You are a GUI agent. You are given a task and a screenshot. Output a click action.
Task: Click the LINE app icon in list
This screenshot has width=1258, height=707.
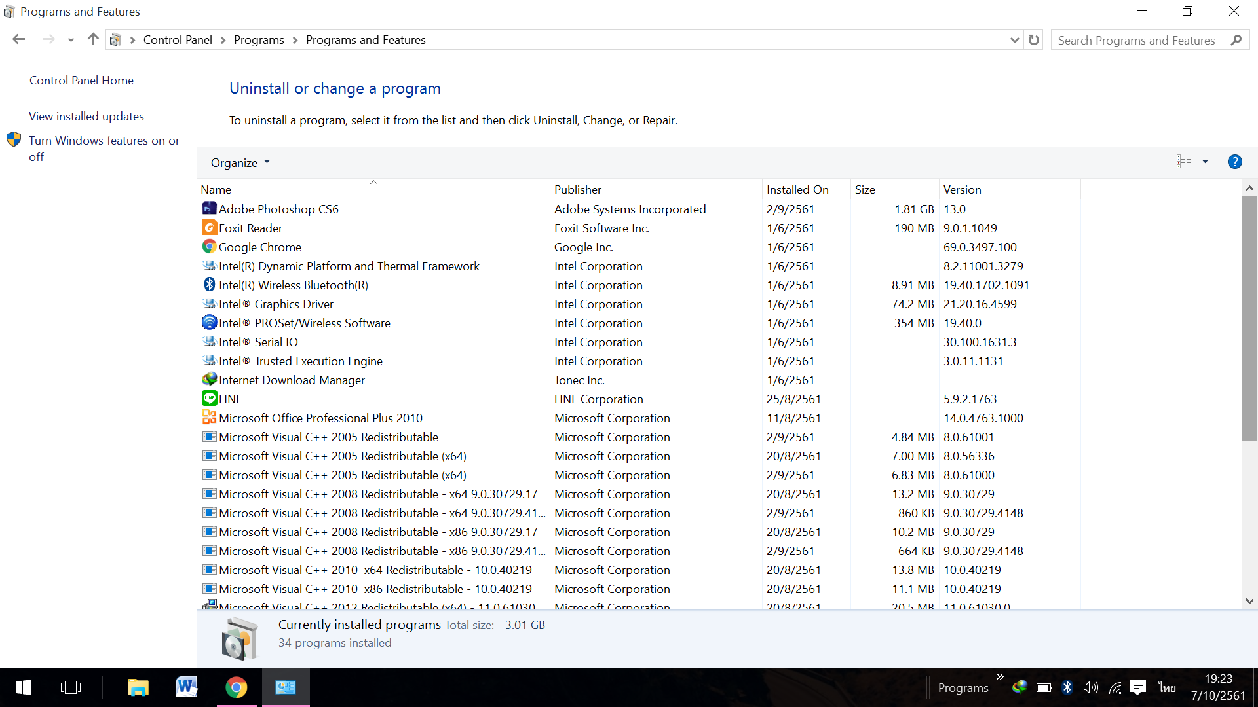click(209, 399)
